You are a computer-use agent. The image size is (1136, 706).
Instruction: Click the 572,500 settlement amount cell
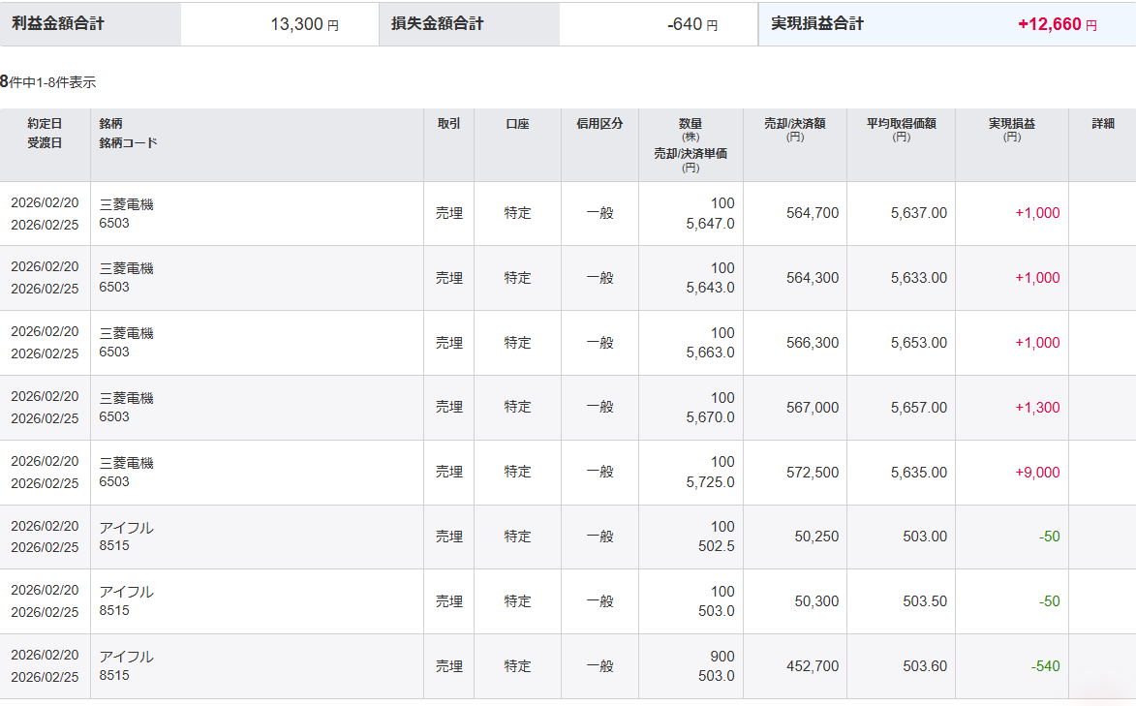[x=813, y=473]
